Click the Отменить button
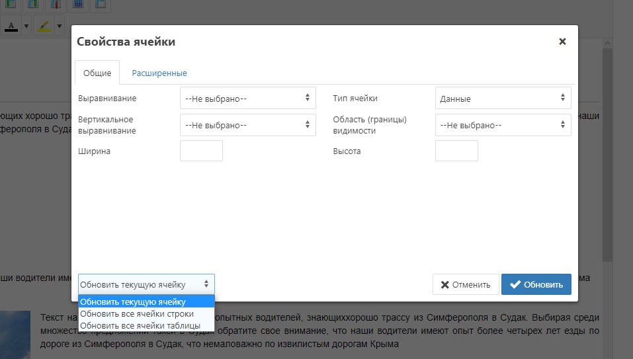 (466, 284)
